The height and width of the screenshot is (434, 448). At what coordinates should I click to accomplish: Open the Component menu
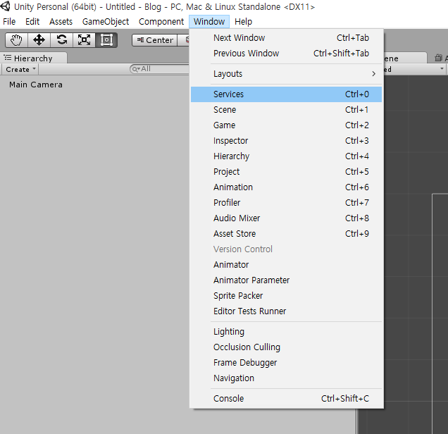click(x=161, y=22)
